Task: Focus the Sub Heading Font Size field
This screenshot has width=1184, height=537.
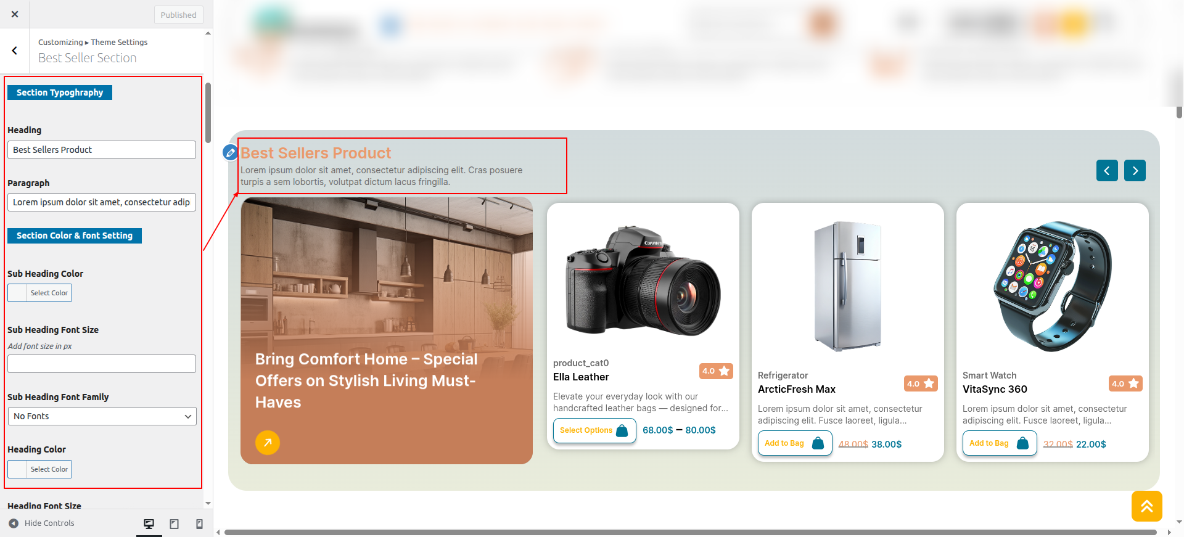Action: [x=102, y=364]
